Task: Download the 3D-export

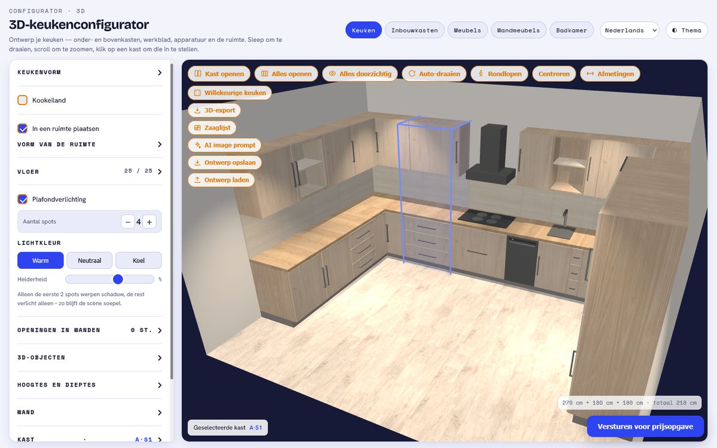Action: (x=215, y=110)
